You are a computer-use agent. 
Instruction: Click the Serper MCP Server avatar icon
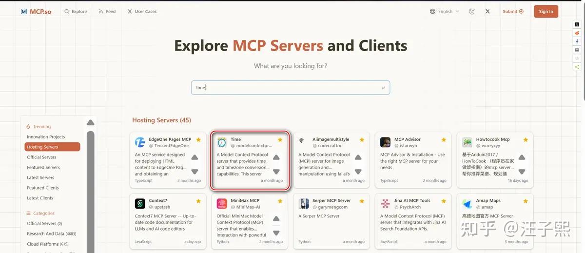point(304,204)
